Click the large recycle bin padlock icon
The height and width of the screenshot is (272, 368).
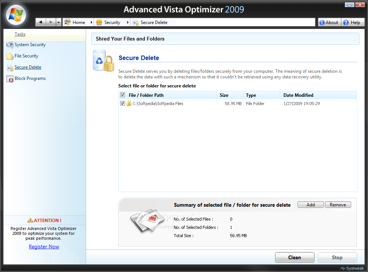click(x=103, y=60)
